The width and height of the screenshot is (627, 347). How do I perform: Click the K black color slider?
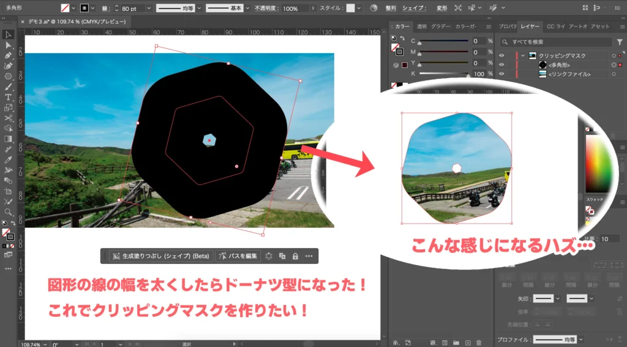pyautogui.click(x=442, y=74)
